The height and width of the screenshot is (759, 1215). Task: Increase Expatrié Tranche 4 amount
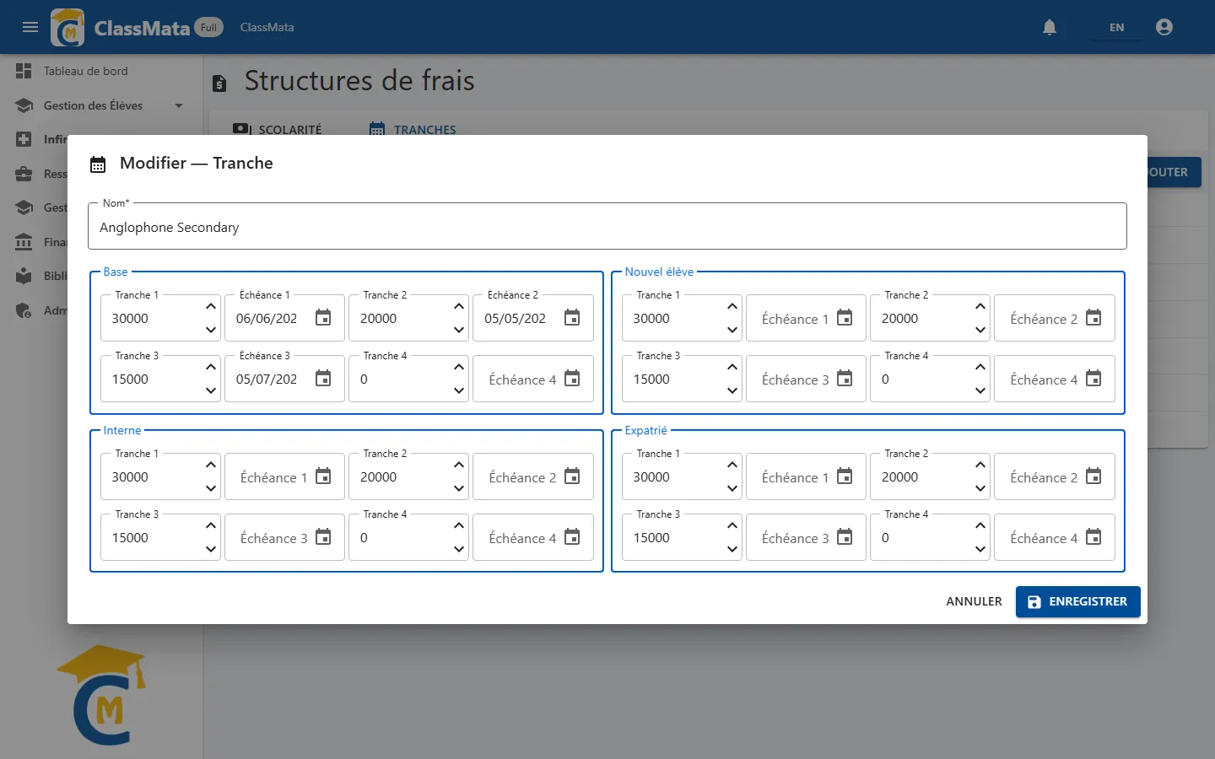(980, 525)
